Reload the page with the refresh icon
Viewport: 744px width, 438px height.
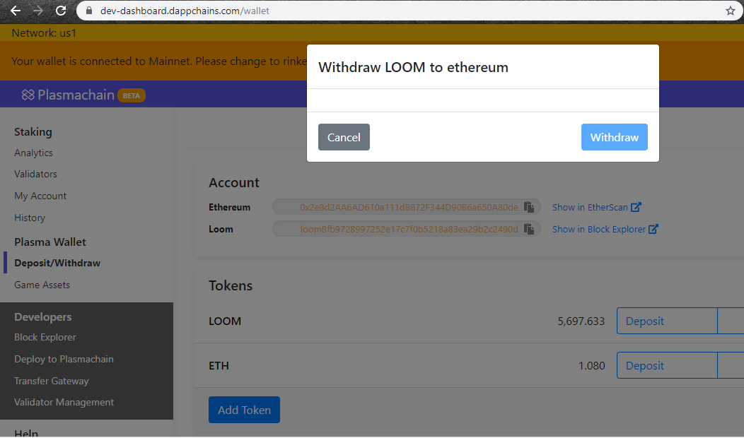(x=61, y=11)
